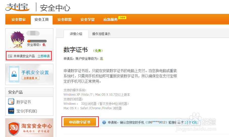This screenshot has width=229, height=137.
Task: Click the 立即查看 button
Action: (31, 78)
